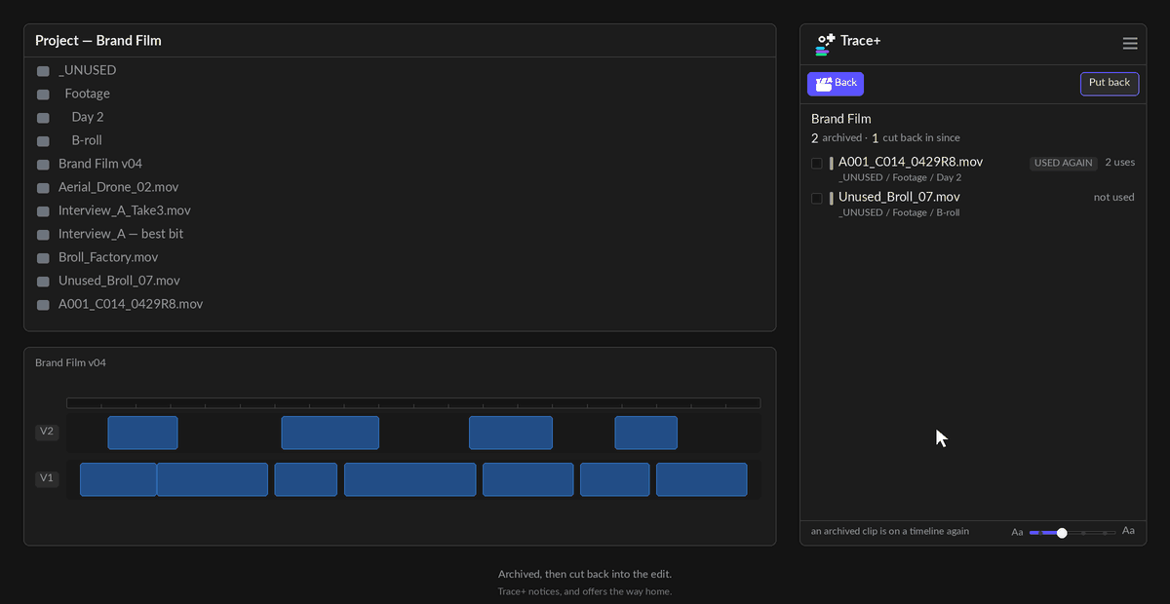Select the third clip on track V2
This screenshot has width=1170, height=604.
tap(511, 433)
